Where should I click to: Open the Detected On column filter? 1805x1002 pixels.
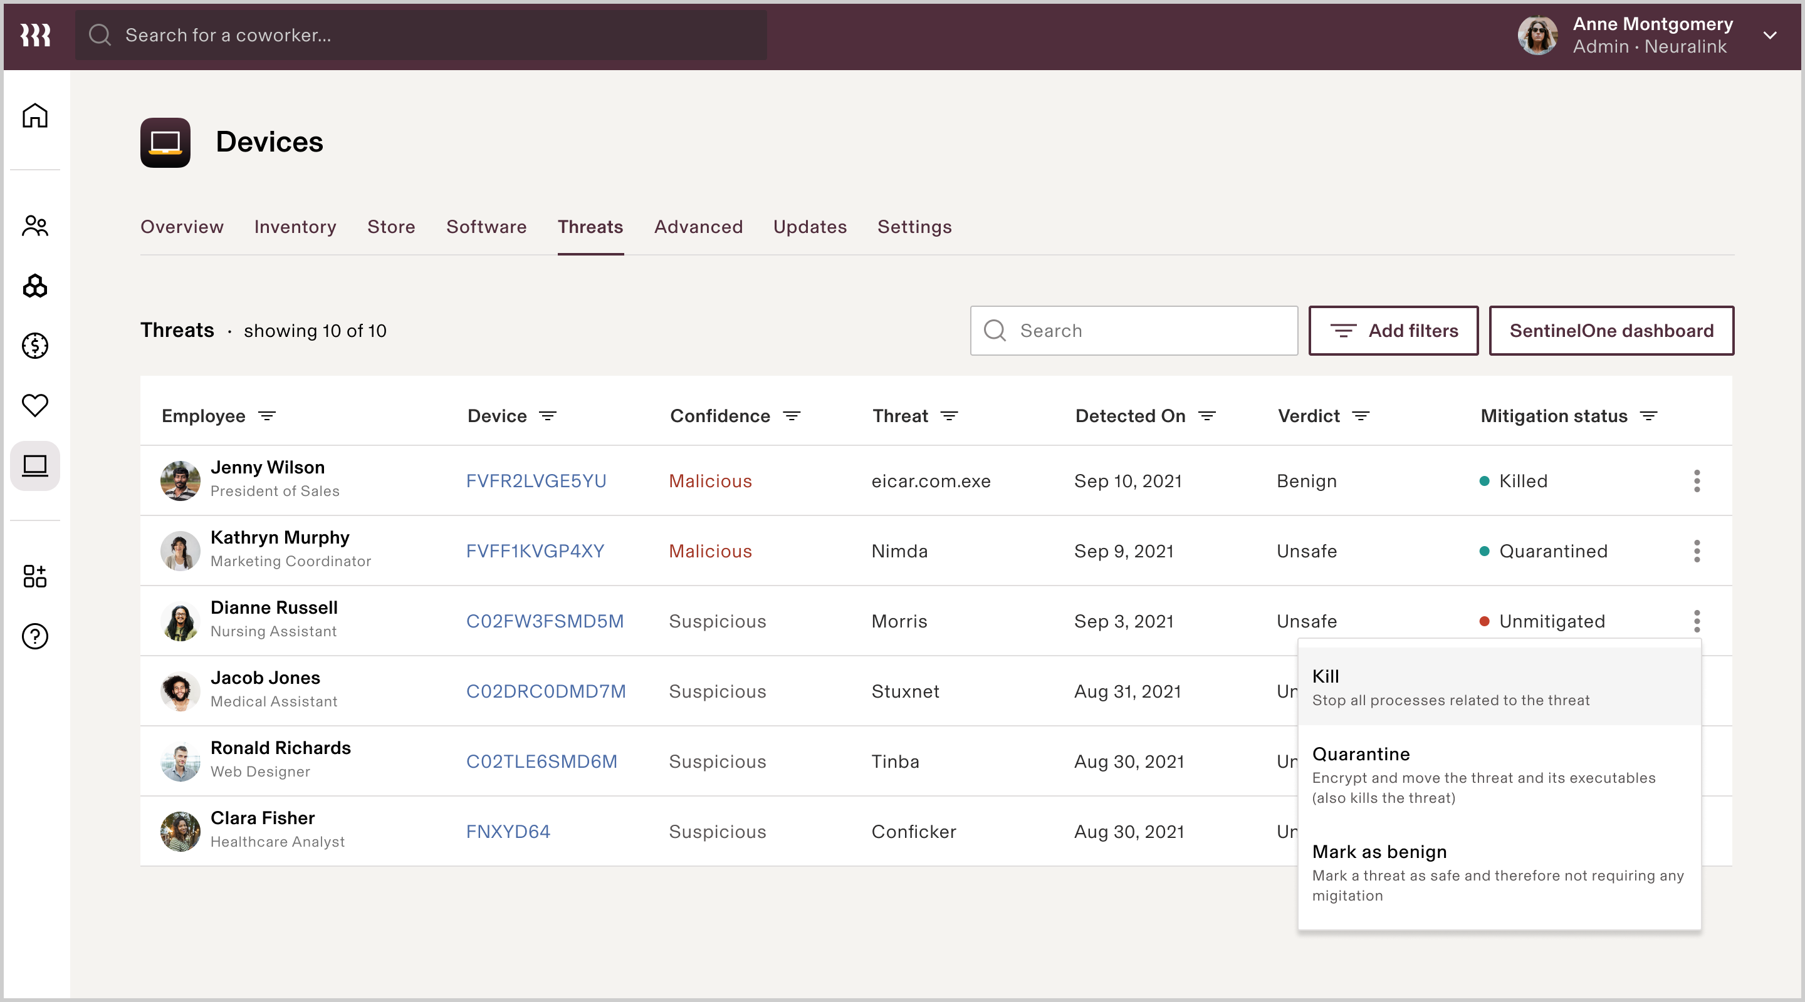point(1206,416)
